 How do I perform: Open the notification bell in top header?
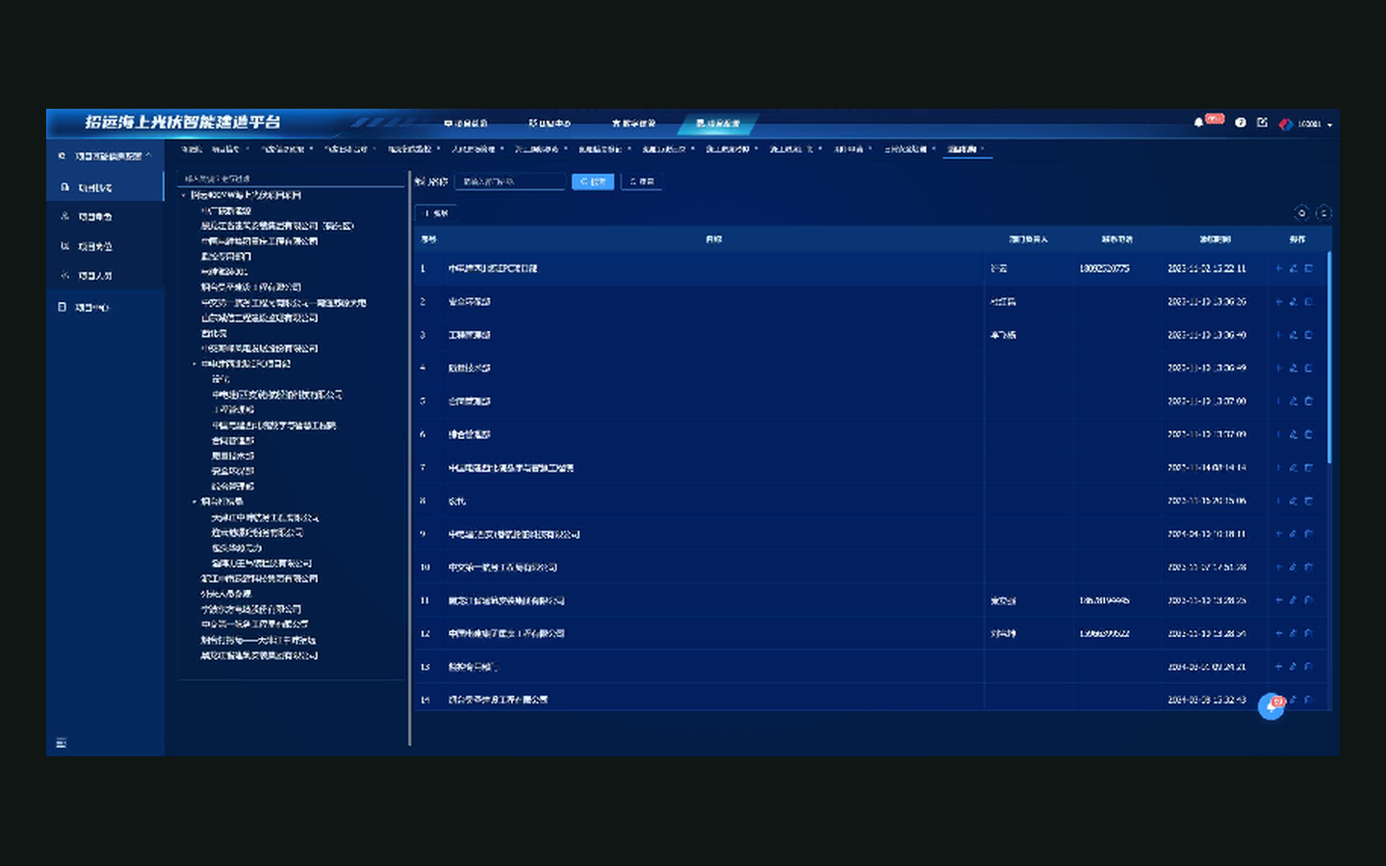tap(1198, 123)
